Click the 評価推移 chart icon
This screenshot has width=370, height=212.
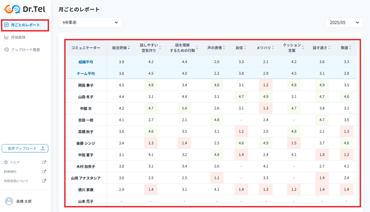tap(7, 37)
